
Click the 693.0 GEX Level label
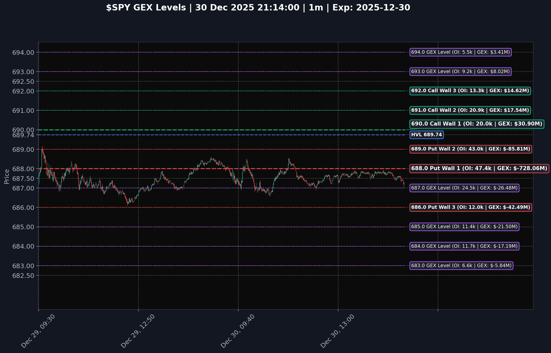[460, 72]
